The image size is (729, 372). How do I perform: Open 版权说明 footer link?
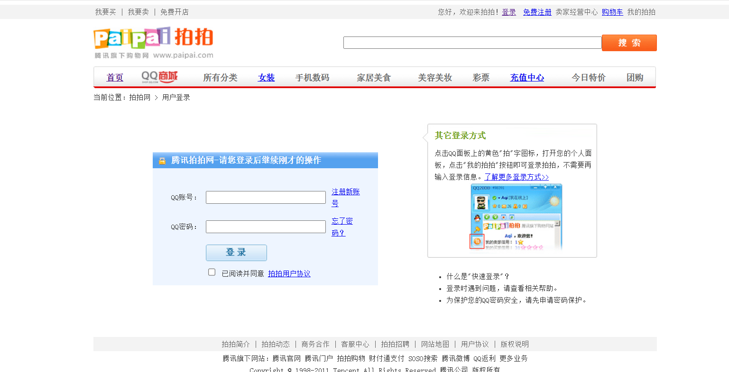pyautogui.click(x=515, y=344)
